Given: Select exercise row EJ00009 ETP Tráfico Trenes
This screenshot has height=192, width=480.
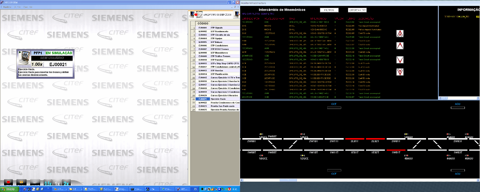Looking at the screenshot, I should tap(215, 56).
